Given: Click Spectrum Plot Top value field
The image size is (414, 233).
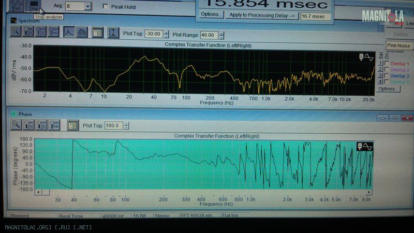Looking at the screenshot, I should [x=154, y=34].
